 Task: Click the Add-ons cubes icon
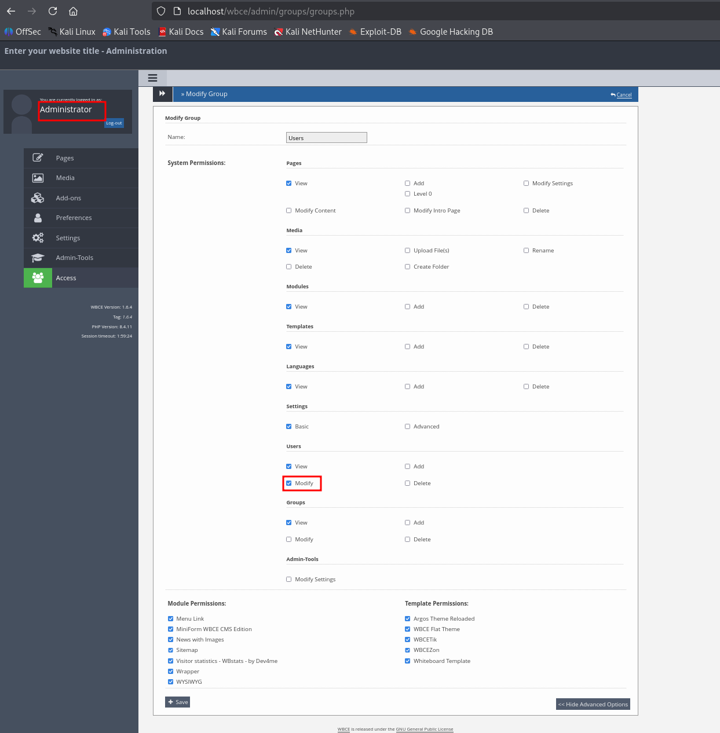(38, 198)
